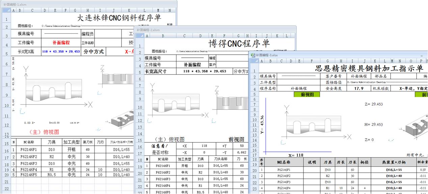Click -Y label cell in 补面编程-2.xlsm
The width and height of the screenshot is (428, 194).
(x=225, y=153)
